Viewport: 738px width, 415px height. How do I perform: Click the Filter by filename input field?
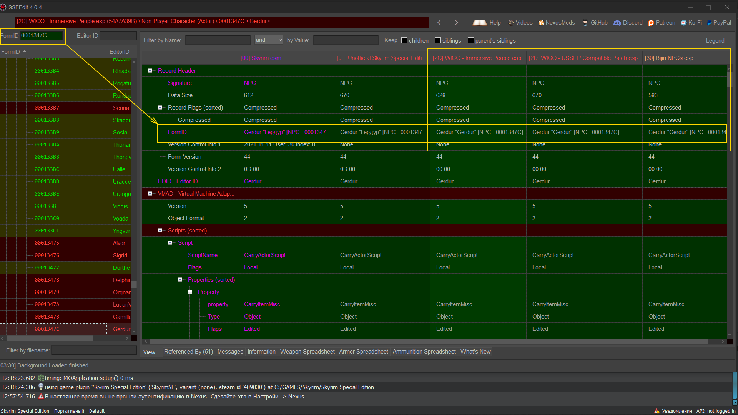point(94,350)
